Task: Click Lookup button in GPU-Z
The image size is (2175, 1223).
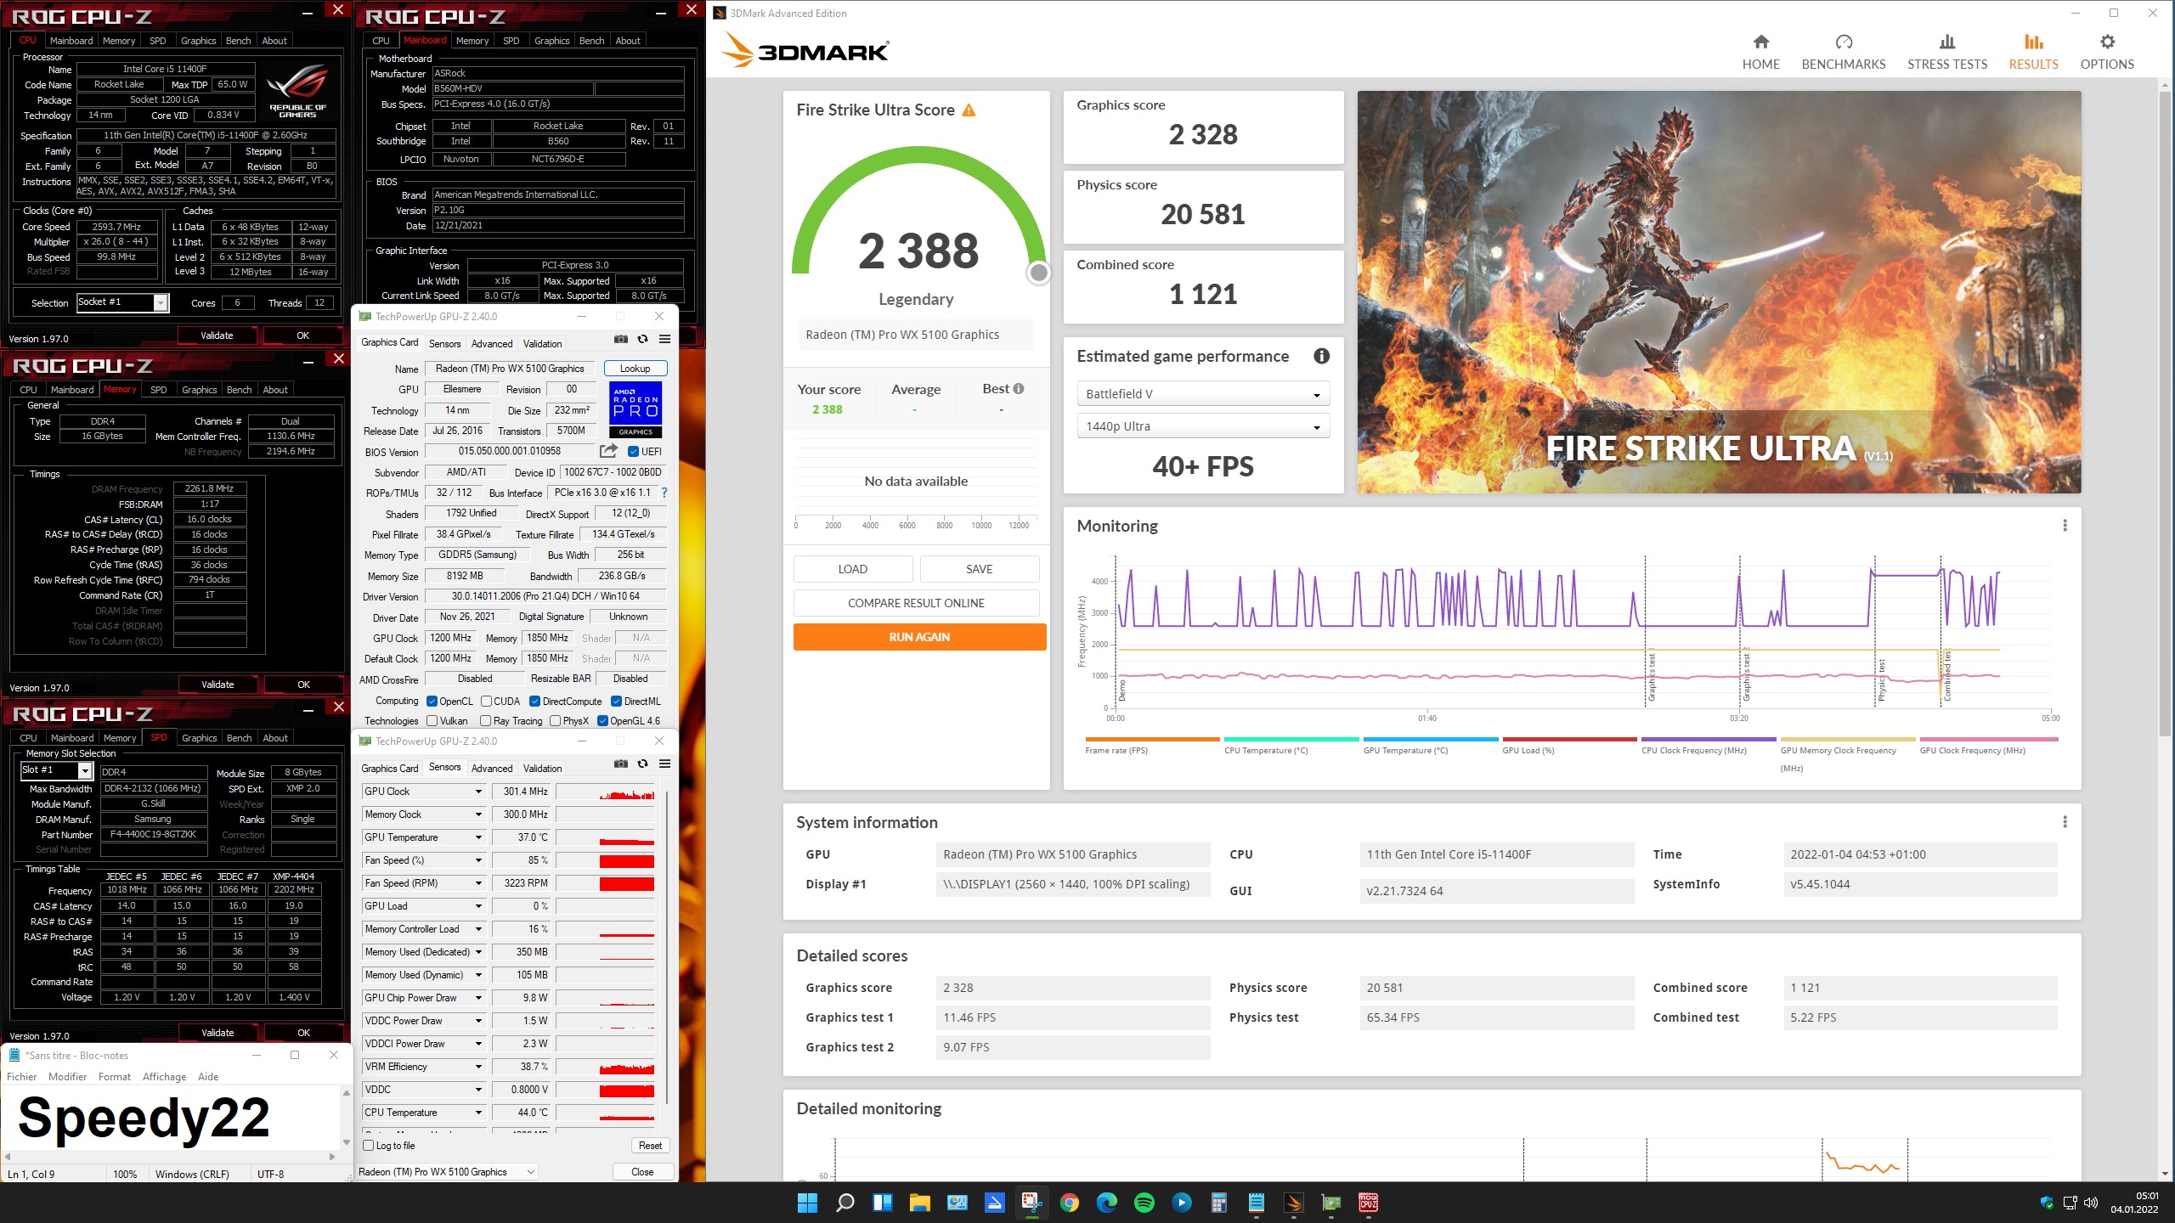Action: 635,369
